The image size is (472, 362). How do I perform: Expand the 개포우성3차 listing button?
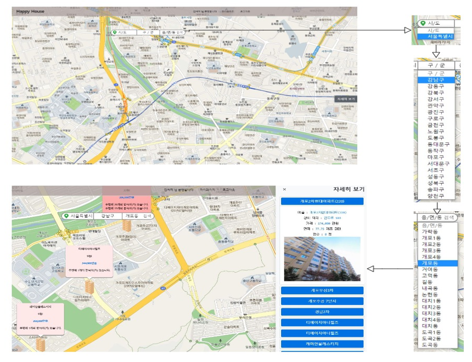[322, 290]
